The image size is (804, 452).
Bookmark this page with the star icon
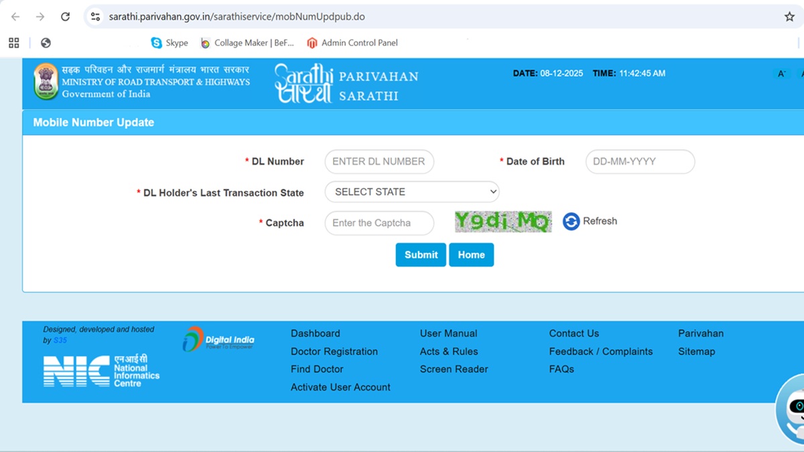pyautogui.click(x=789, y=17)
